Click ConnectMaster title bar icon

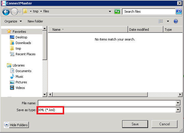4,3
